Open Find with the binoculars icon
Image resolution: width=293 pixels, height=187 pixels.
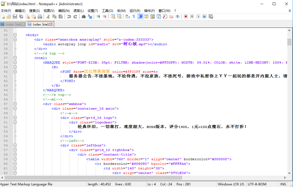(x=83, y=17)
